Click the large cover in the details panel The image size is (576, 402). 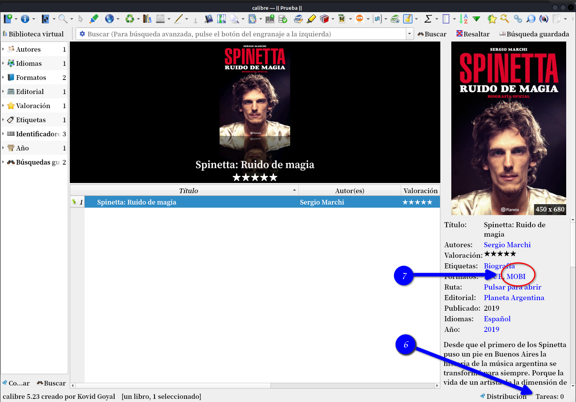coord(509,128)
